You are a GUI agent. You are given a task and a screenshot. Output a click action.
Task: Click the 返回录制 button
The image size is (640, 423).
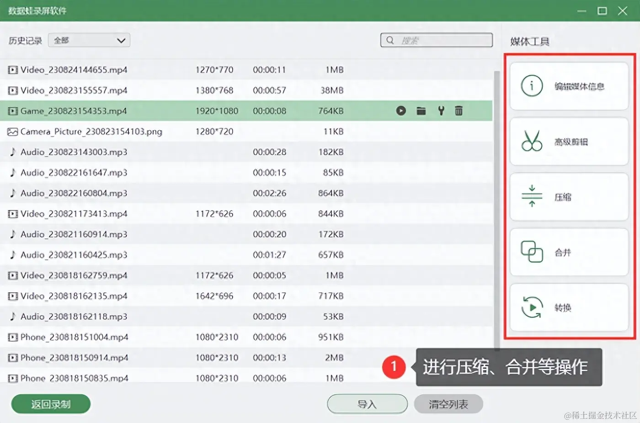51,404
